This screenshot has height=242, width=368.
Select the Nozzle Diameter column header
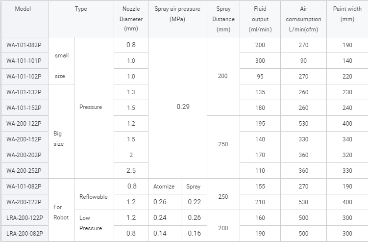(x=130, y=19)
